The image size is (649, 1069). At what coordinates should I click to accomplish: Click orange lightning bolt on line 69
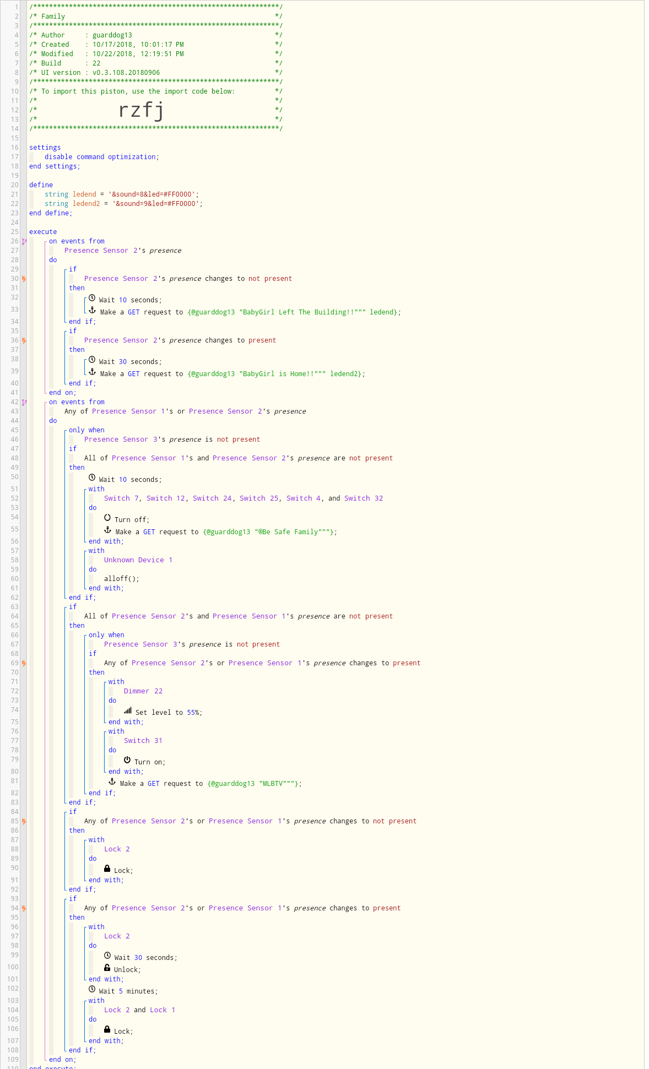click(24, 663)
